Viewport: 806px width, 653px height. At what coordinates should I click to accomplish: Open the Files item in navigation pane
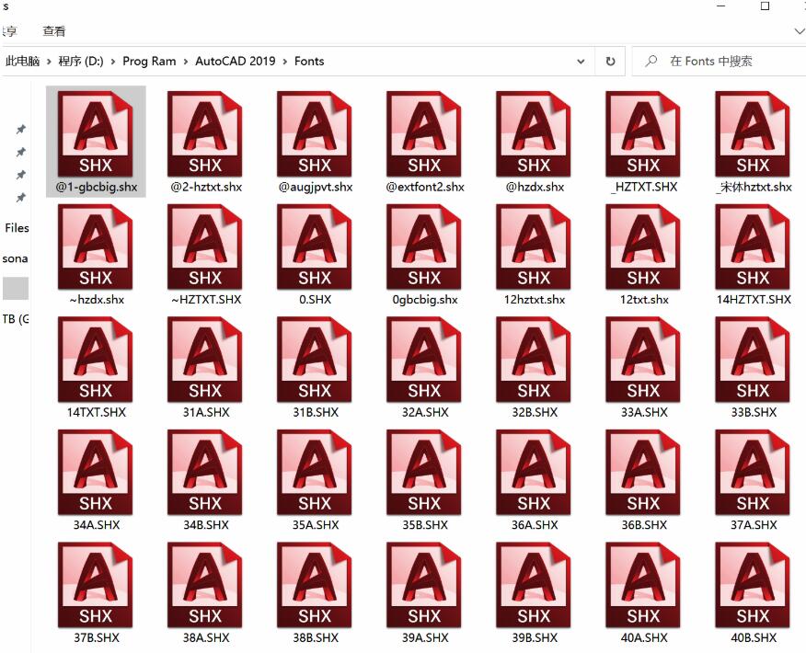(17, 228)
